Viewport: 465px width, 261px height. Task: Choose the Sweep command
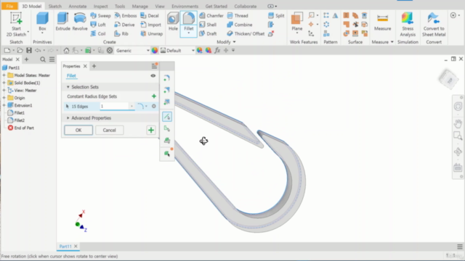pos(100,16)
